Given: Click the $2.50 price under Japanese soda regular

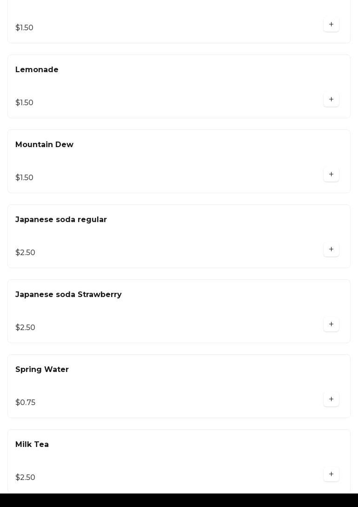Looking at the screenshot, I should [x=25, y=253].
